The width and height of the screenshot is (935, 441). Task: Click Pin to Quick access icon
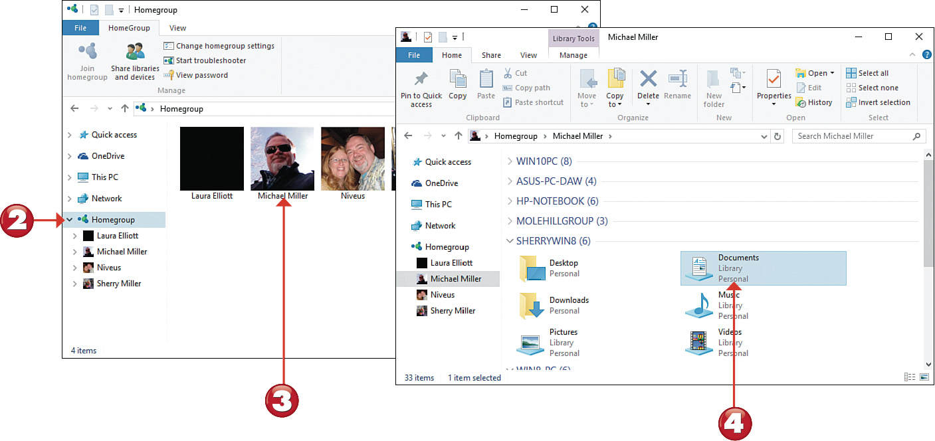tap(421, 79)
